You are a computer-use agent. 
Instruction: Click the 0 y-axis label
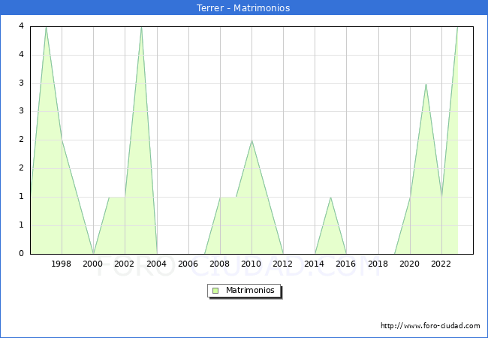(21, 253)
